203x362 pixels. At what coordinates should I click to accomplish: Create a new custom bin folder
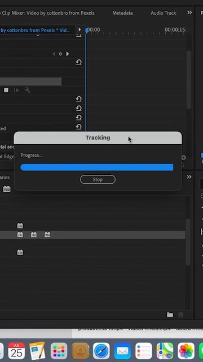(x=170, y=314)
